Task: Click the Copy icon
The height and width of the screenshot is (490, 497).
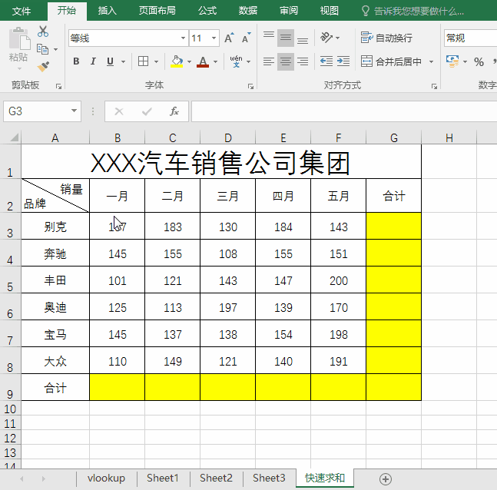Action: 43,49
